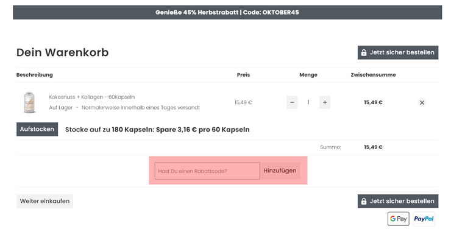The width and height of the screenshot is (451, 232).
Task: Click the OKTOBER45 promo banner
Action: (227, 12)
